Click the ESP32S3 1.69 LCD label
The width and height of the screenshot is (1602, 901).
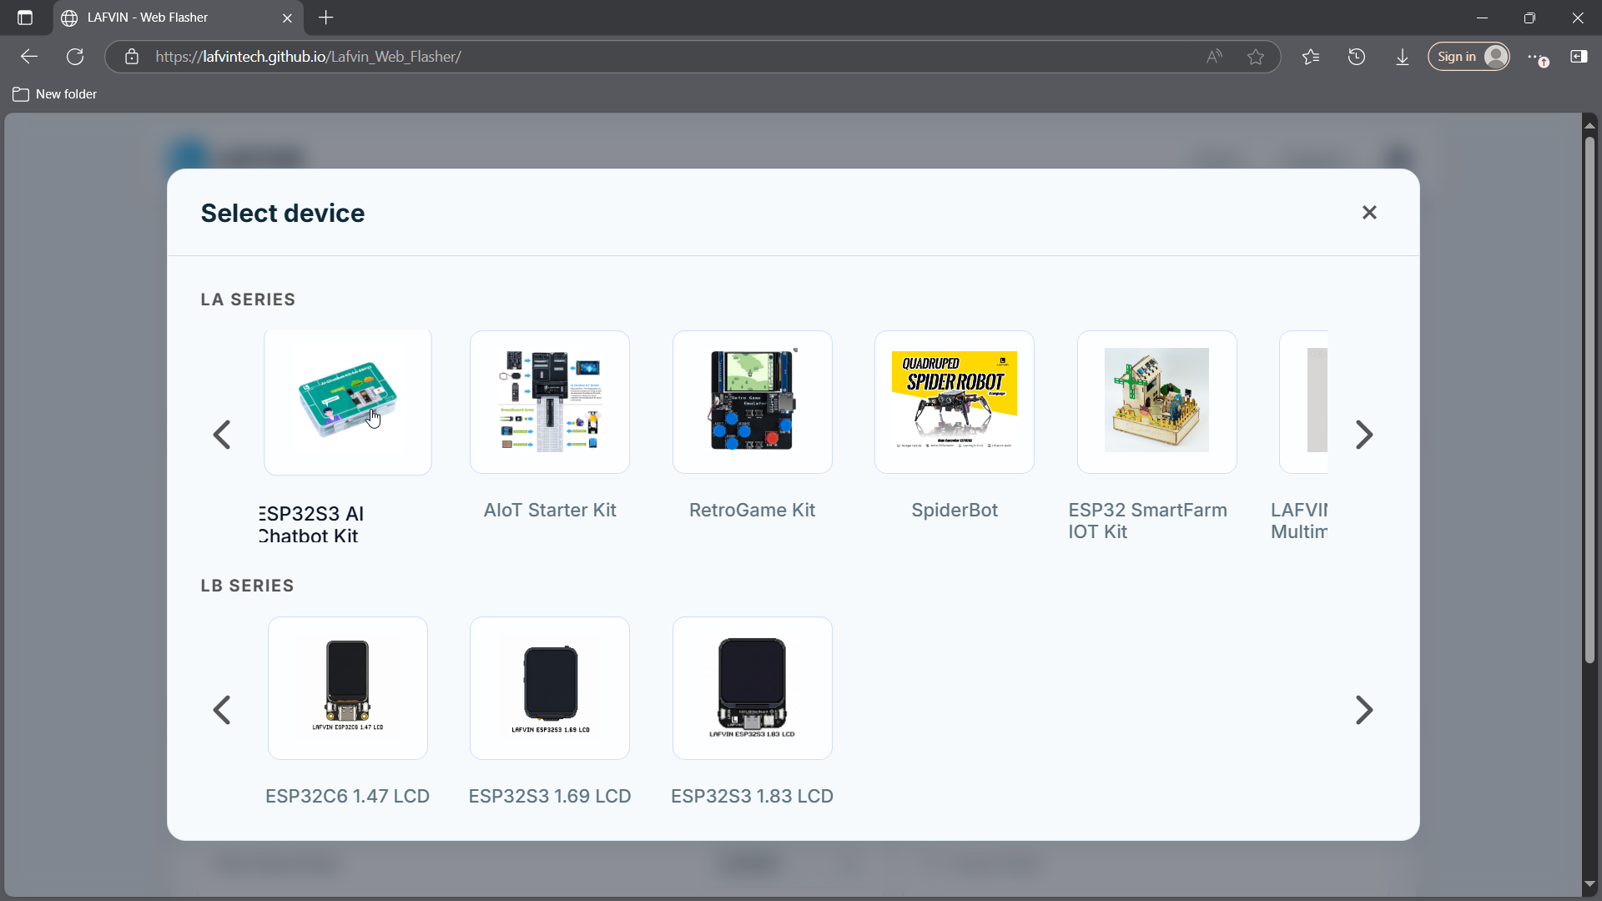coord(550,796)
